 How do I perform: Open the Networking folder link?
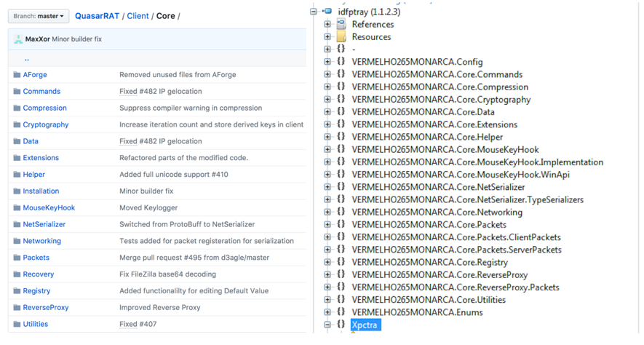pos(42,241)
